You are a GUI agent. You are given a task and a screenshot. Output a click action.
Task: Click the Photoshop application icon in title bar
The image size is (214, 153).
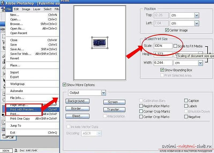tap(2, 3)
